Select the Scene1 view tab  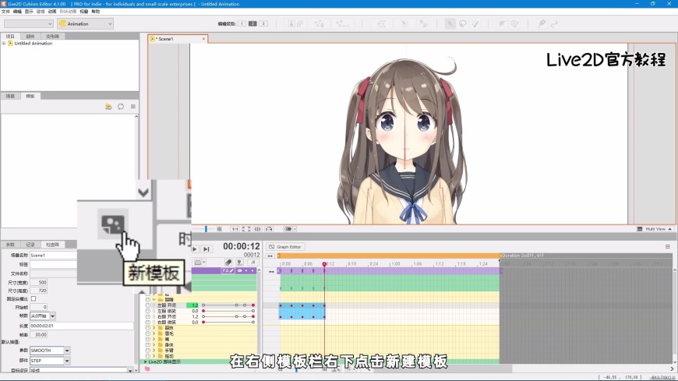click(x=178, y=39)
